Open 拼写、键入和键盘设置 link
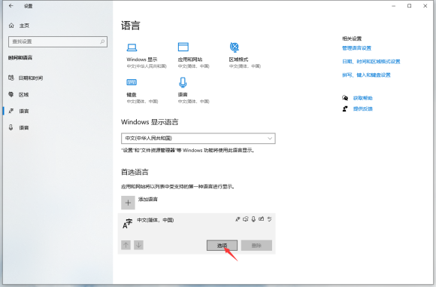 pos(366,75)
